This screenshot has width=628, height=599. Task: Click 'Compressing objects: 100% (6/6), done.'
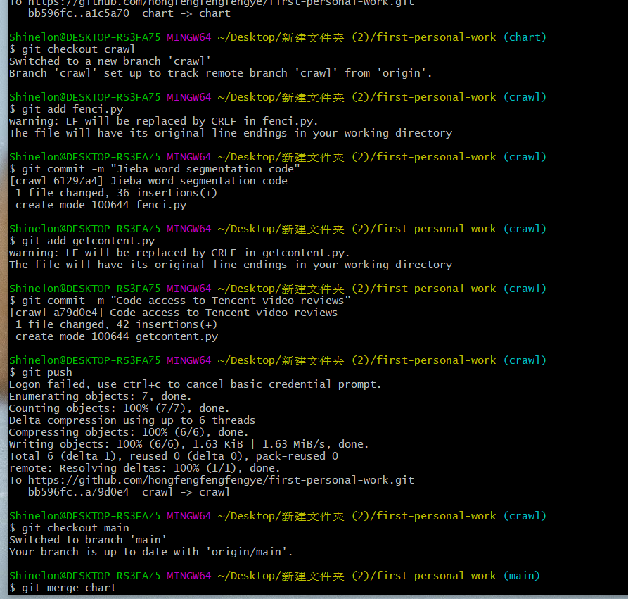129,433
